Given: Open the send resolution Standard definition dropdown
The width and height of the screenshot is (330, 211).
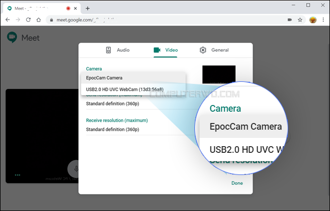Looking at the screenshot, I should point(141,104).
